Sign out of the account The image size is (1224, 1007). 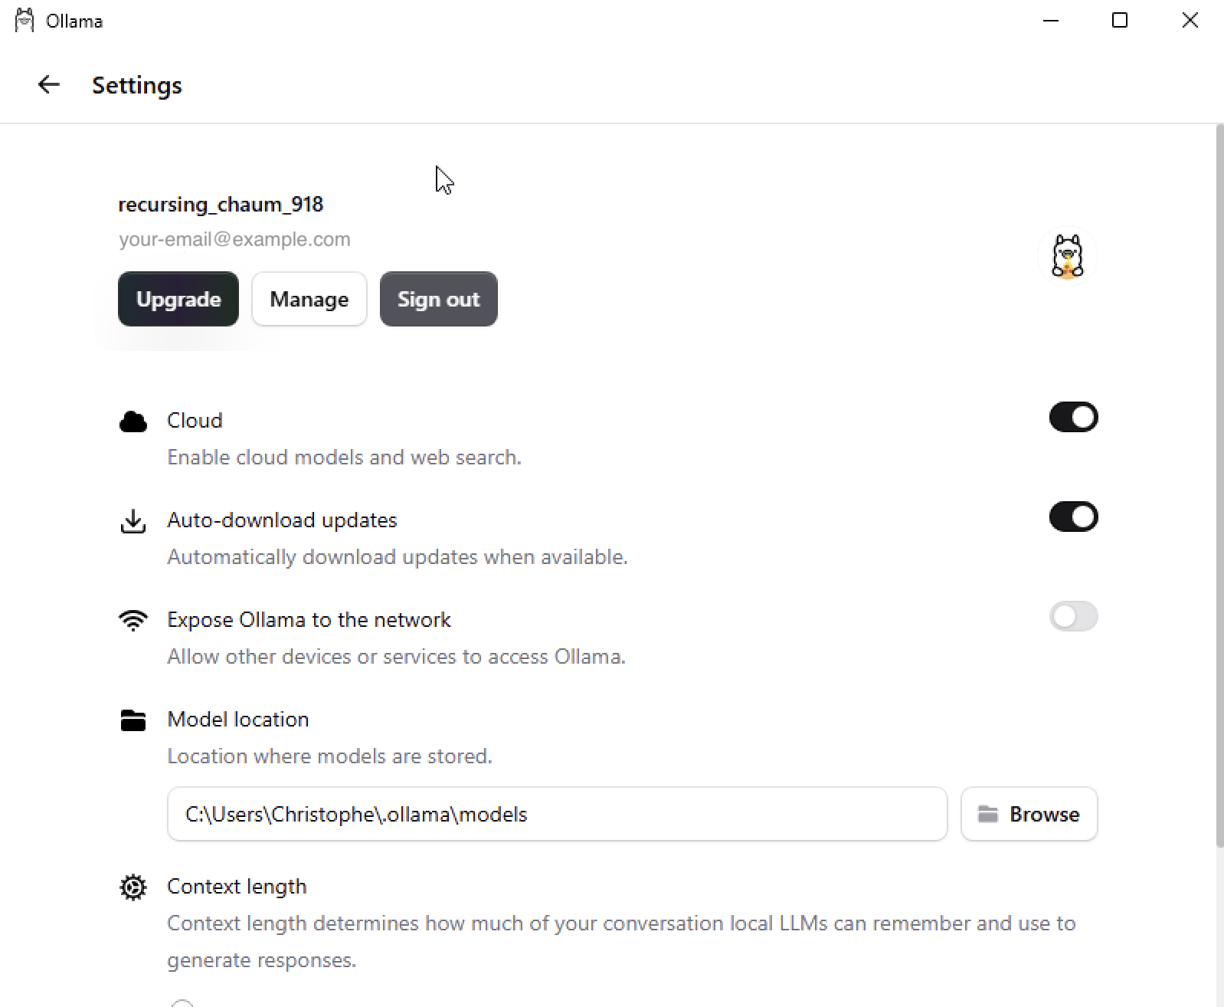click(439, 299)
